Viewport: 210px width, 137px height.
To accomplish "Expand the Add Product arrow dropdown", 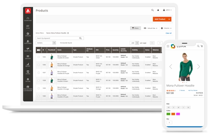I will click(169, 19).
